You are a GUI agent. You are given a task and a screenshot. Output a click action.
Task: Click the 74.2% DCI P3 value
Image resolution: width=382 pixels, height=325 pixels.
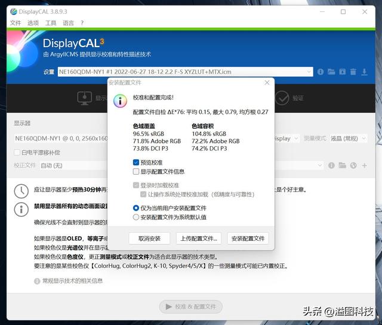point(209,148)
